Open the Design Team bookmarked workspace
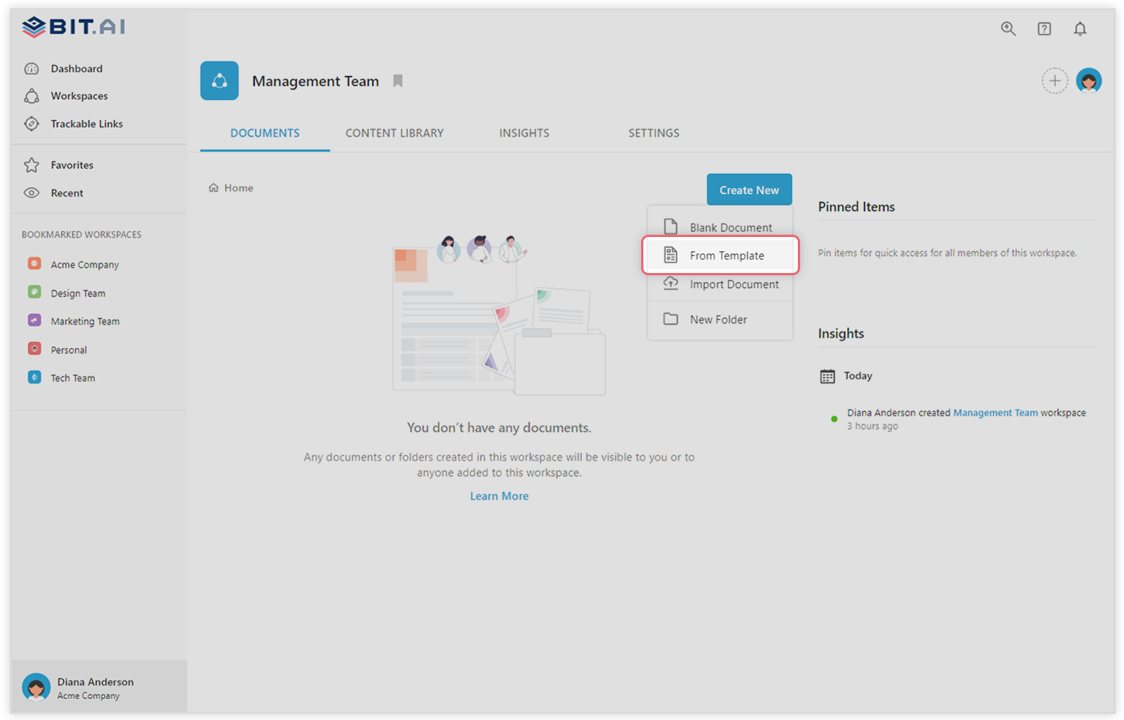The image size is (1124, 720). 78,293
